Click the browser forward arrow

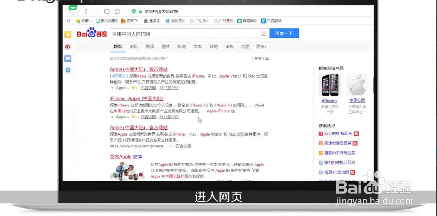97,11
